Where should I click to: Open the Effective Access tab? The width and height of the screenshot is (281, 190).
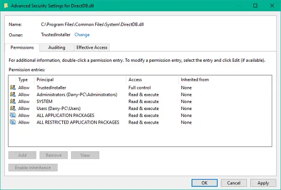tap(92, 47)
